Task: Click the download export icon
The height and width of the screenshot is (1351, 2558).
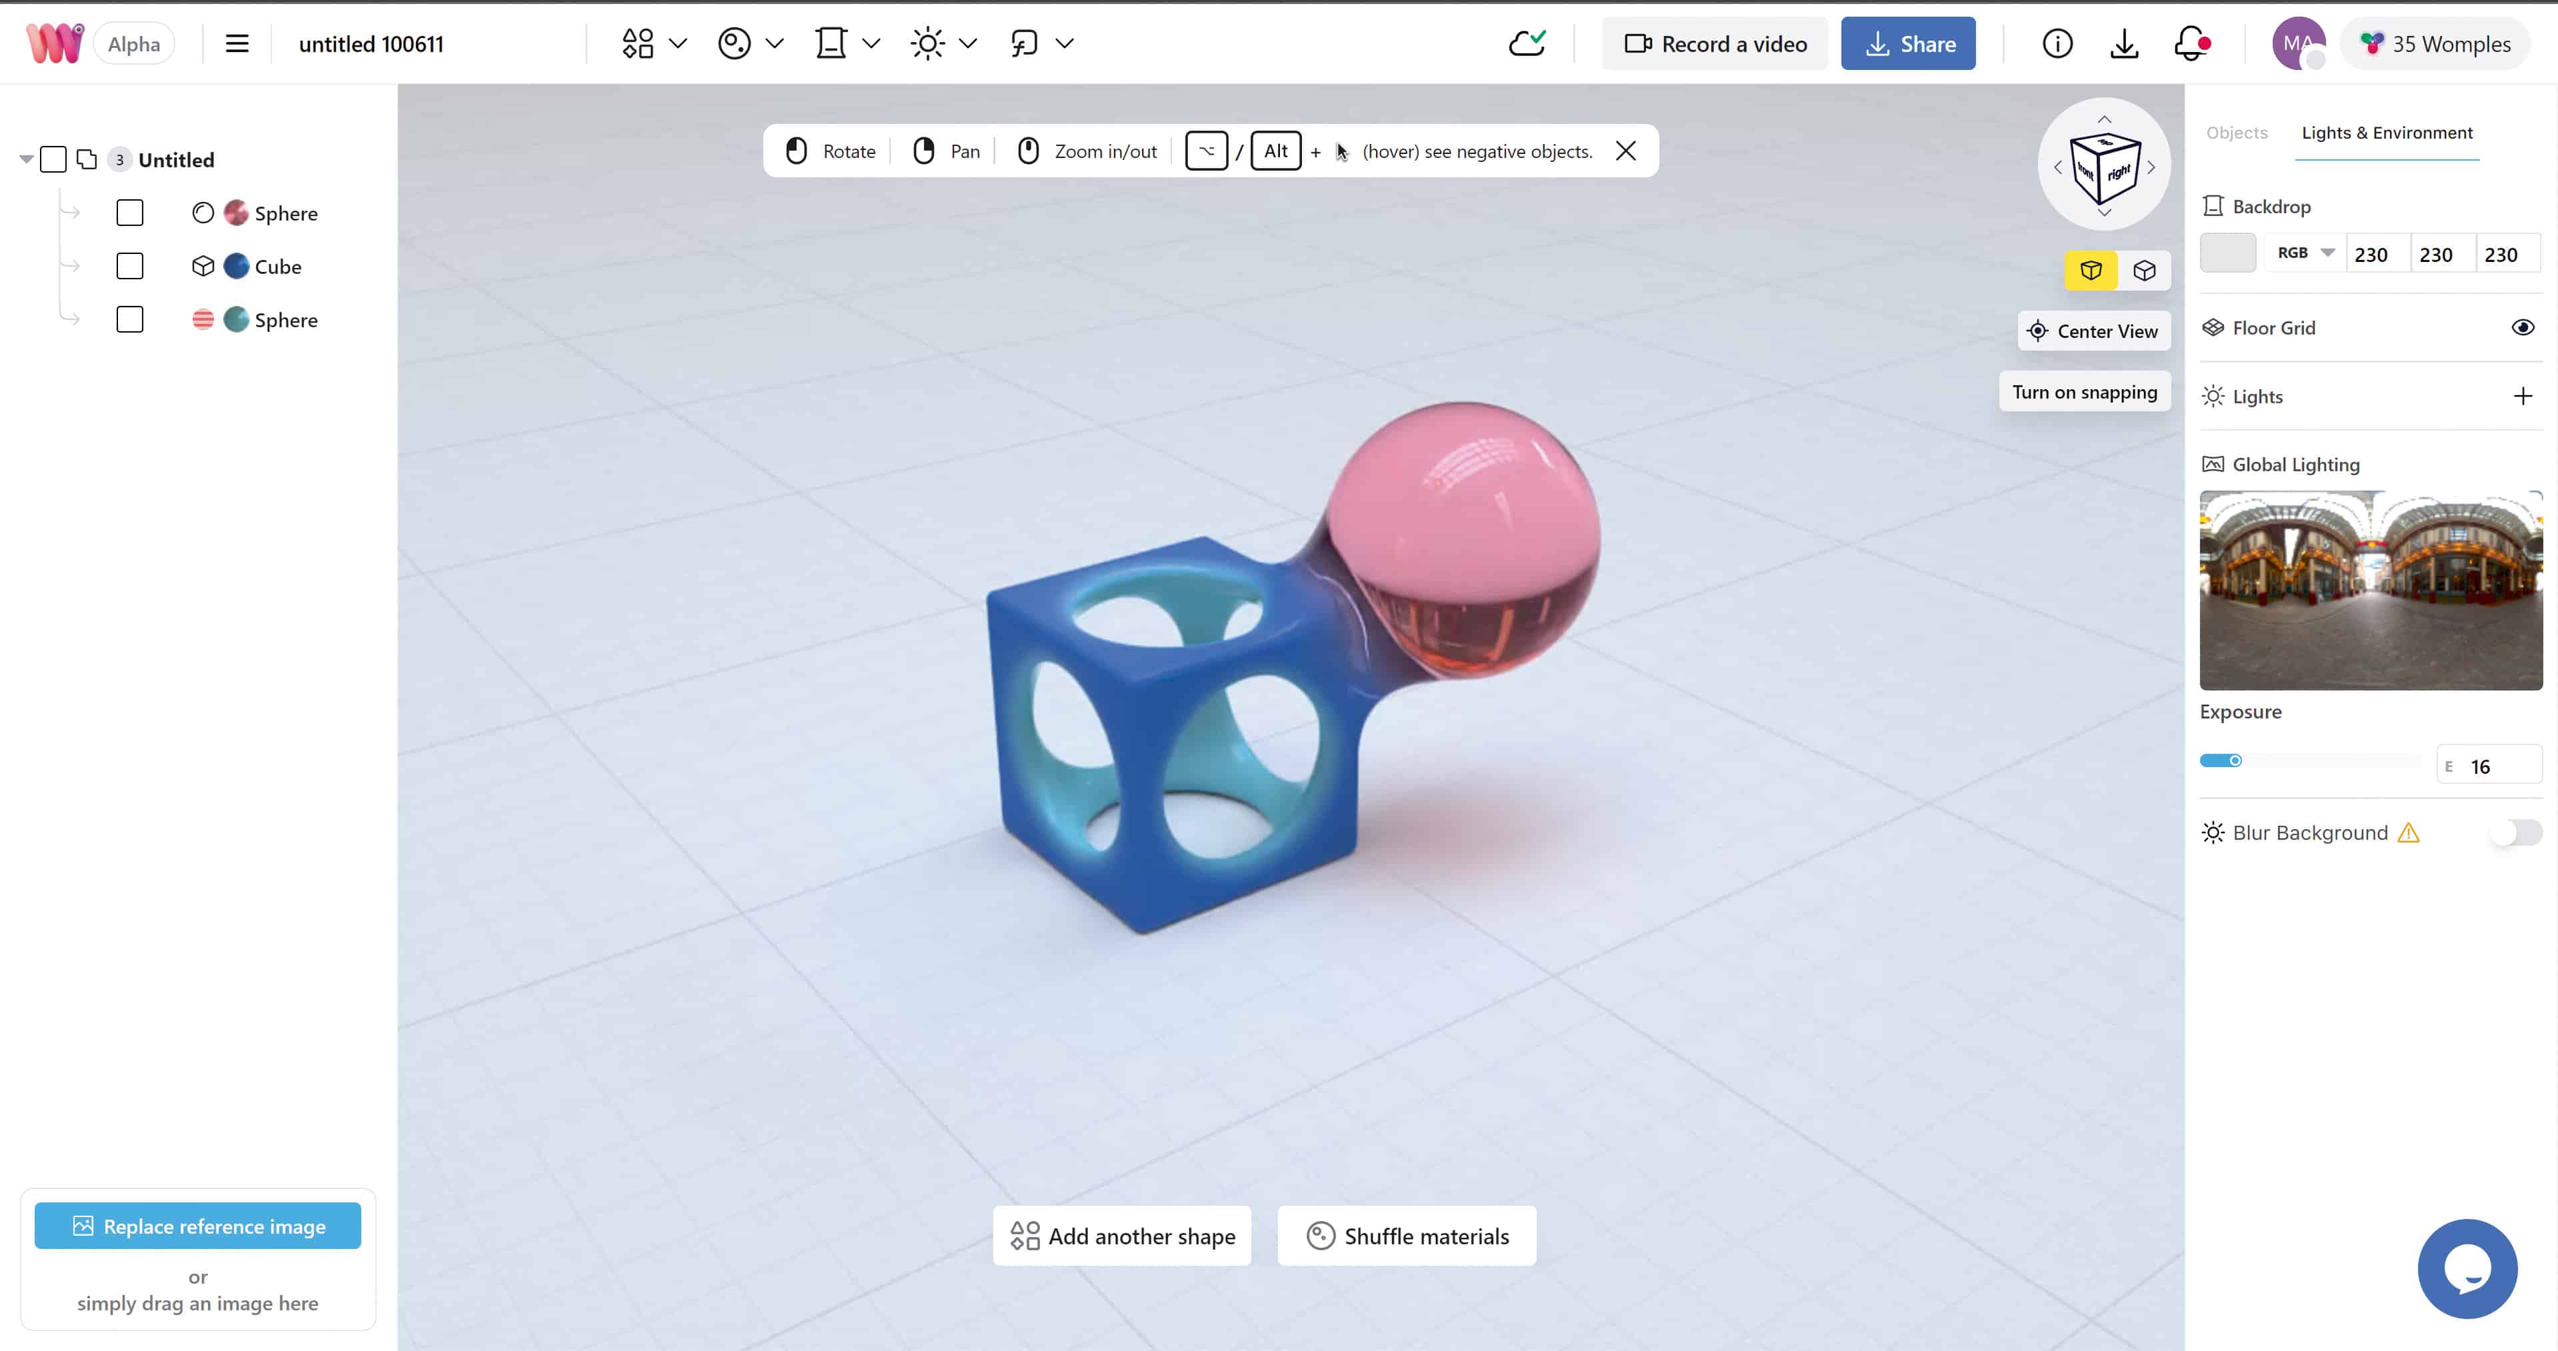Action: point(2124,44)
